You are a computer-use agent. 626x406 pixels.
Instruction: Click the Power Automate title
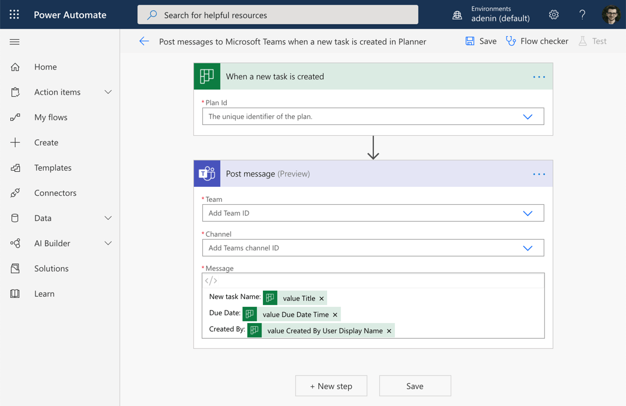click(70, 15)
